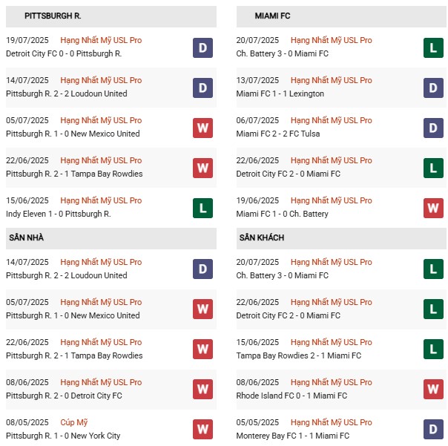The image size is (448, 446).
Task: Click the L badge for Tampa Bay Rowdies 2-1 Miami
Action: [433, 348]
